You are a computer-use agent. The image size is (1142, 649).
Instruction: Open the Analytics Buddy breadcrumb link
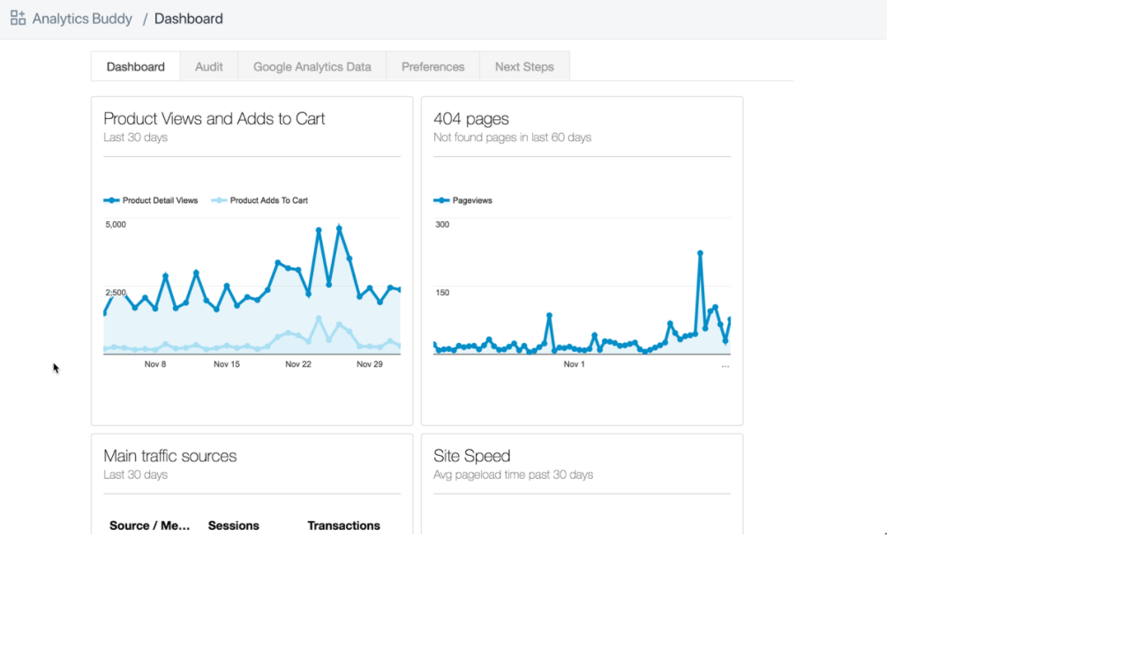coord(82,19)
